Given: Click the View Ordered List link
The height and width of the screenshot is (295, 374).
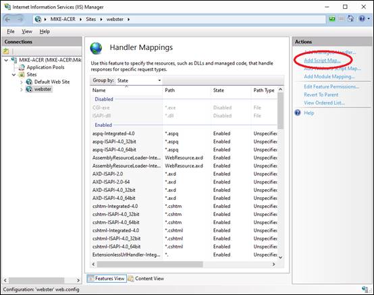Looking at the screenshot, I should pyautogui.click(x=324, y=103).
